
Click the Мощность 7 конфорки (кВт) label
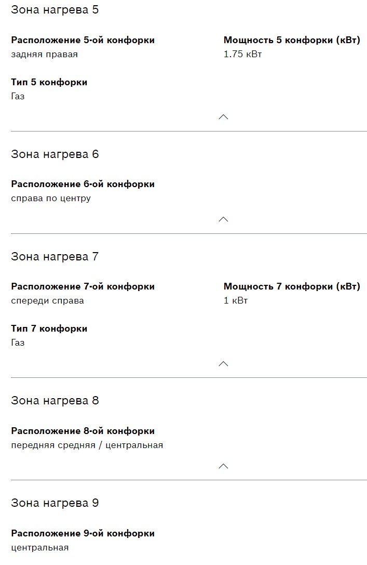[292, 286]
